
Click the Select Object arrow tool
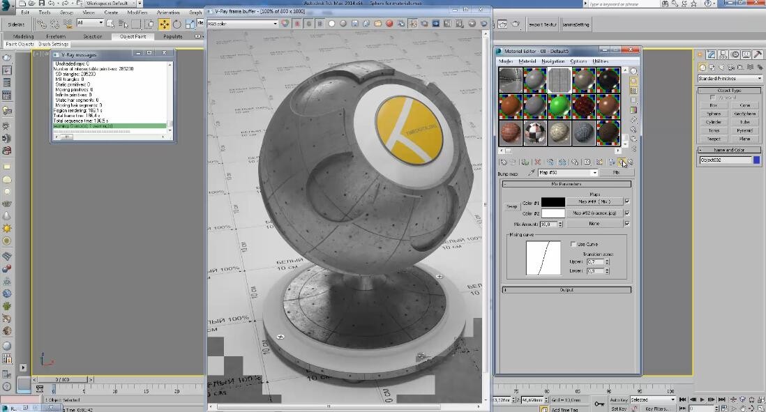coord(111,24)
